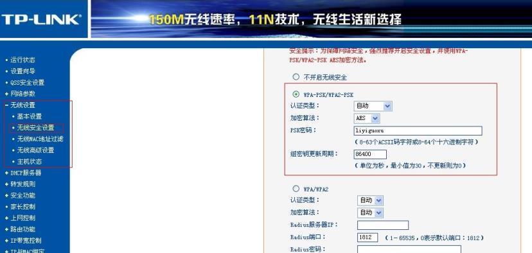Image resolution: width=532 pixels, height=253 pixels.
Task: Open WPA-PSK 认证类型 dropdown
Action: 373,106
